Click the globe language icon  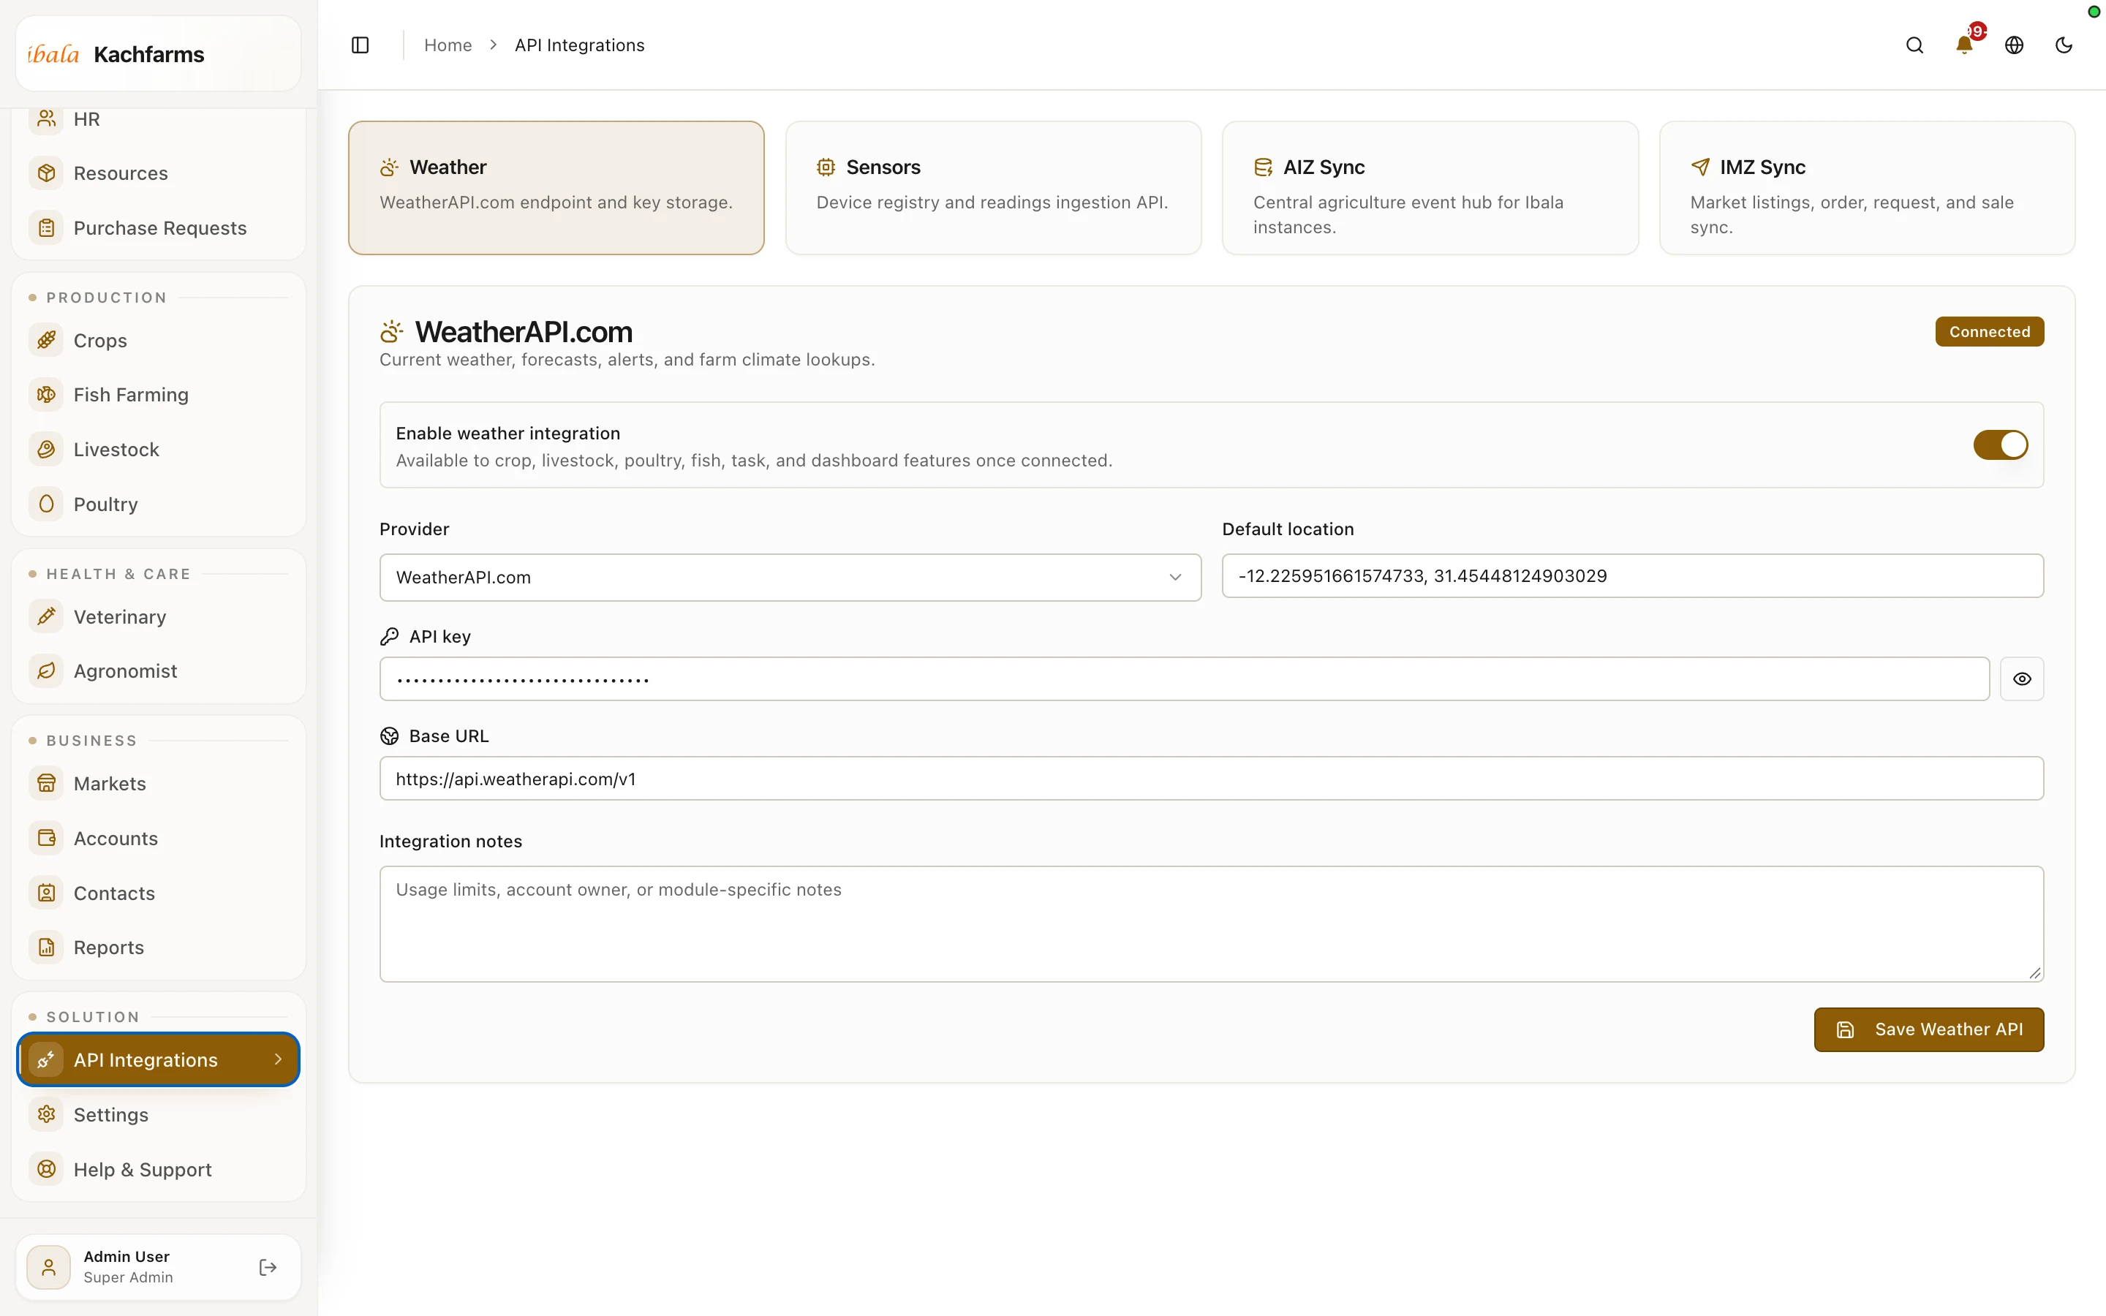point(2014,45)
